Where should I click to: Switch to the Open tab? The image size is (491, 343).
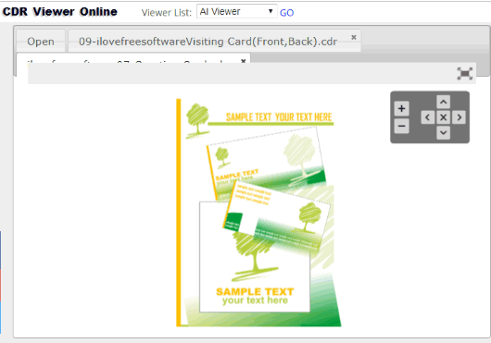tap(41, 42)
